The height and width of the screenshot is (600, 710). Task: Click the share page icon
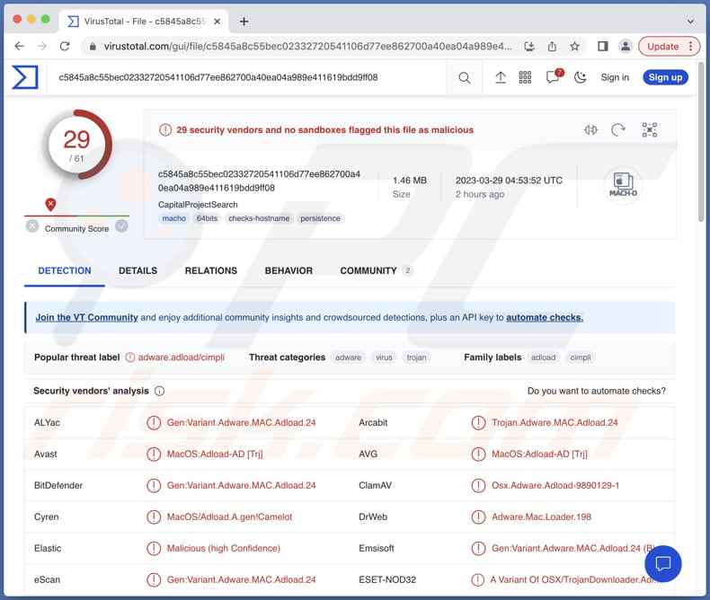pos(552,46)
